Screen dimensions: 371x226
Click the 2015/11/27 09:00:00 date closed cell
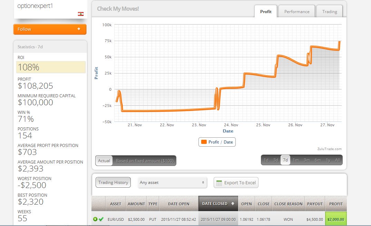[218, 219]
